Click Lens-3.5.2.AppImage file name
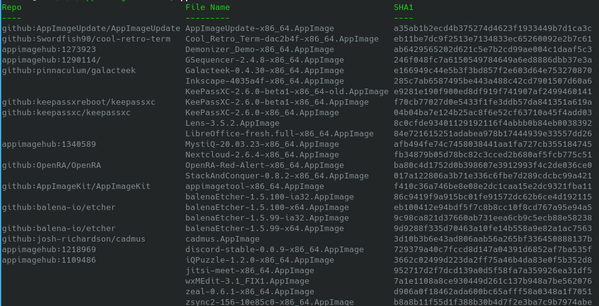The height and width of the screenshot is (306, 599). 233,123
